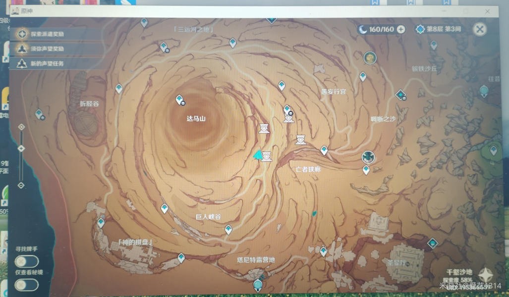The height and width of the screenshot is (297, 509).
Task: Open the 第8层 第3间 Spiral Abyss indicator
Action: [x=439, y=29]
